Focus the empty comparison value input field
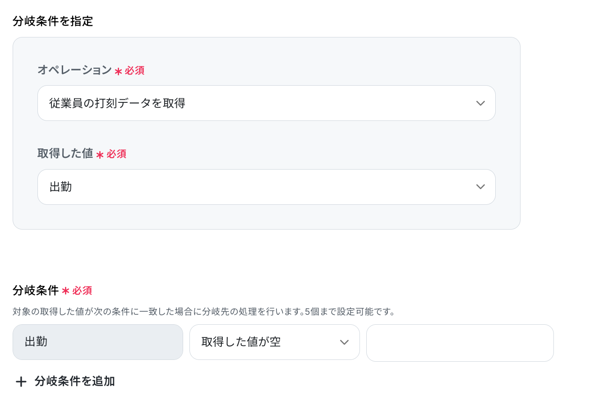 coord(460,343)
